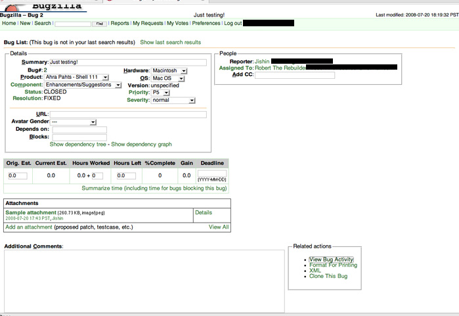Viewport: 459px width, 316px height.
Task: Open the OS dropdown showing Mac OS
Action: 168,78
